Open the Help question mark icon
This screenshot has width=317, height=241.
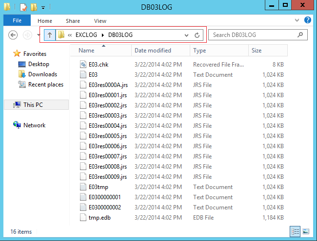tap(308, 20)
